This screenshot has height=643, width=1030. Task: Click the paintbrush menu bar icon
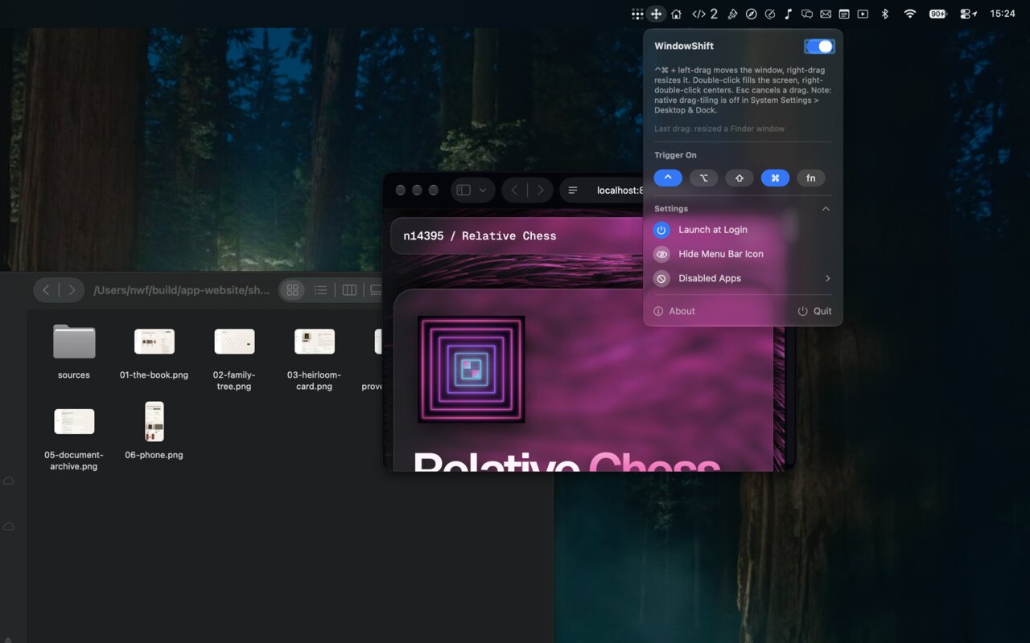tap(732, 14)
